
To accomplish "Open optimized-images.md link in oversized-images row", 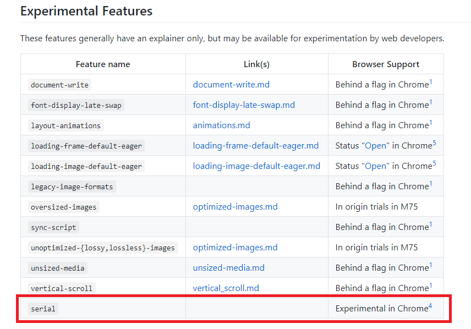I will [x=235, y=207].
